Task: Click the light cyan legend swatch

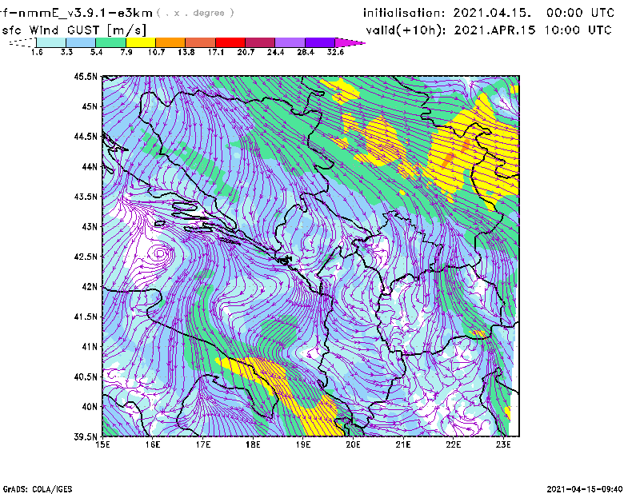Action: pyautogui.click(x=51, y=42)
